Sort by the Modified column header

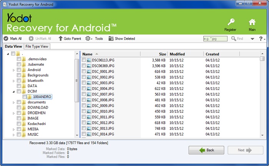click(186, 54)
